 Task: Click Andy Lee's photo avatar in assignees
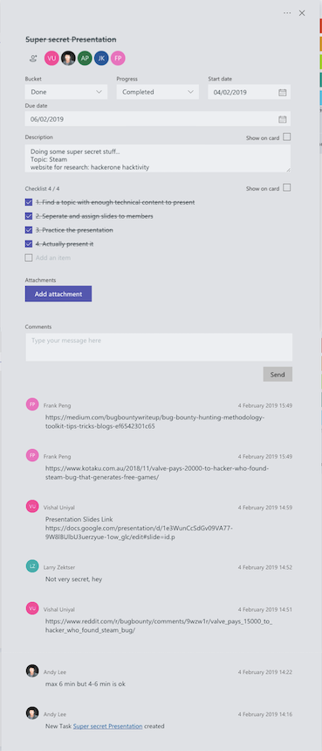(x=68, y=59)
